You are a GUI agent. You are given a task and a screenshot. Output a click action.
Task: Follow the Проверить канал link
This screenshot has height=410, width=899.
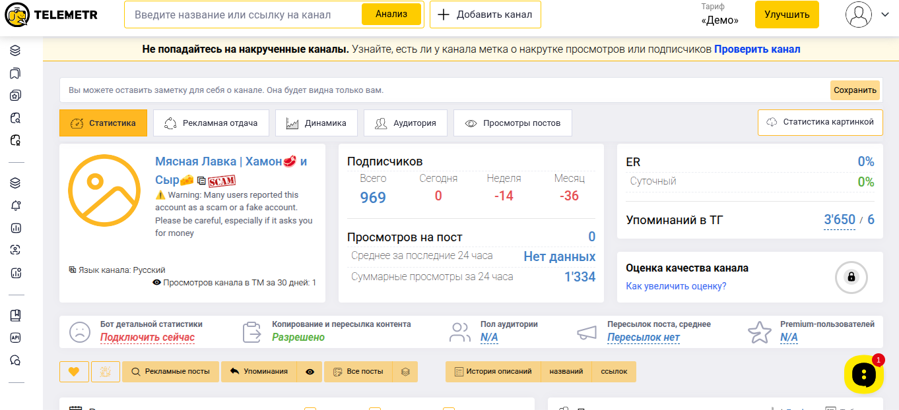click(756, 49)
